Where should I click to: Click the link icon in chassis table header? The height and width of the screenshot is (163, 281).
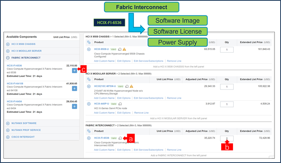pyautogui.click(x=89, y=42)
